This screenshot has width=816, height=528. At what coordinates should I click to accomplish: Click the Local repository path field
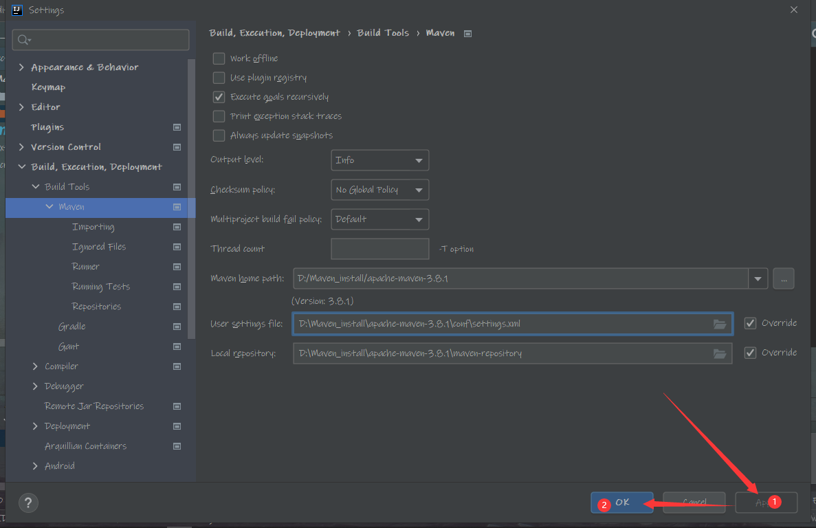[513, 354]
